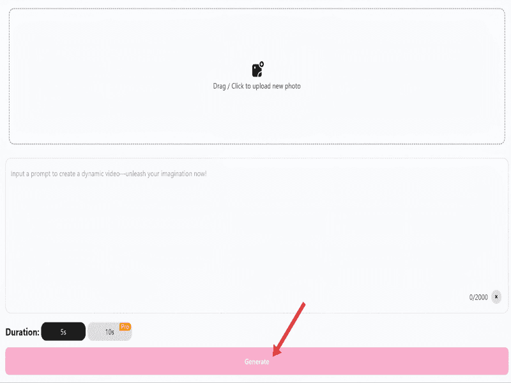This screenshot has width=511, height=383.
Task: Click the photo upload icon
Action: coord(257,70)
